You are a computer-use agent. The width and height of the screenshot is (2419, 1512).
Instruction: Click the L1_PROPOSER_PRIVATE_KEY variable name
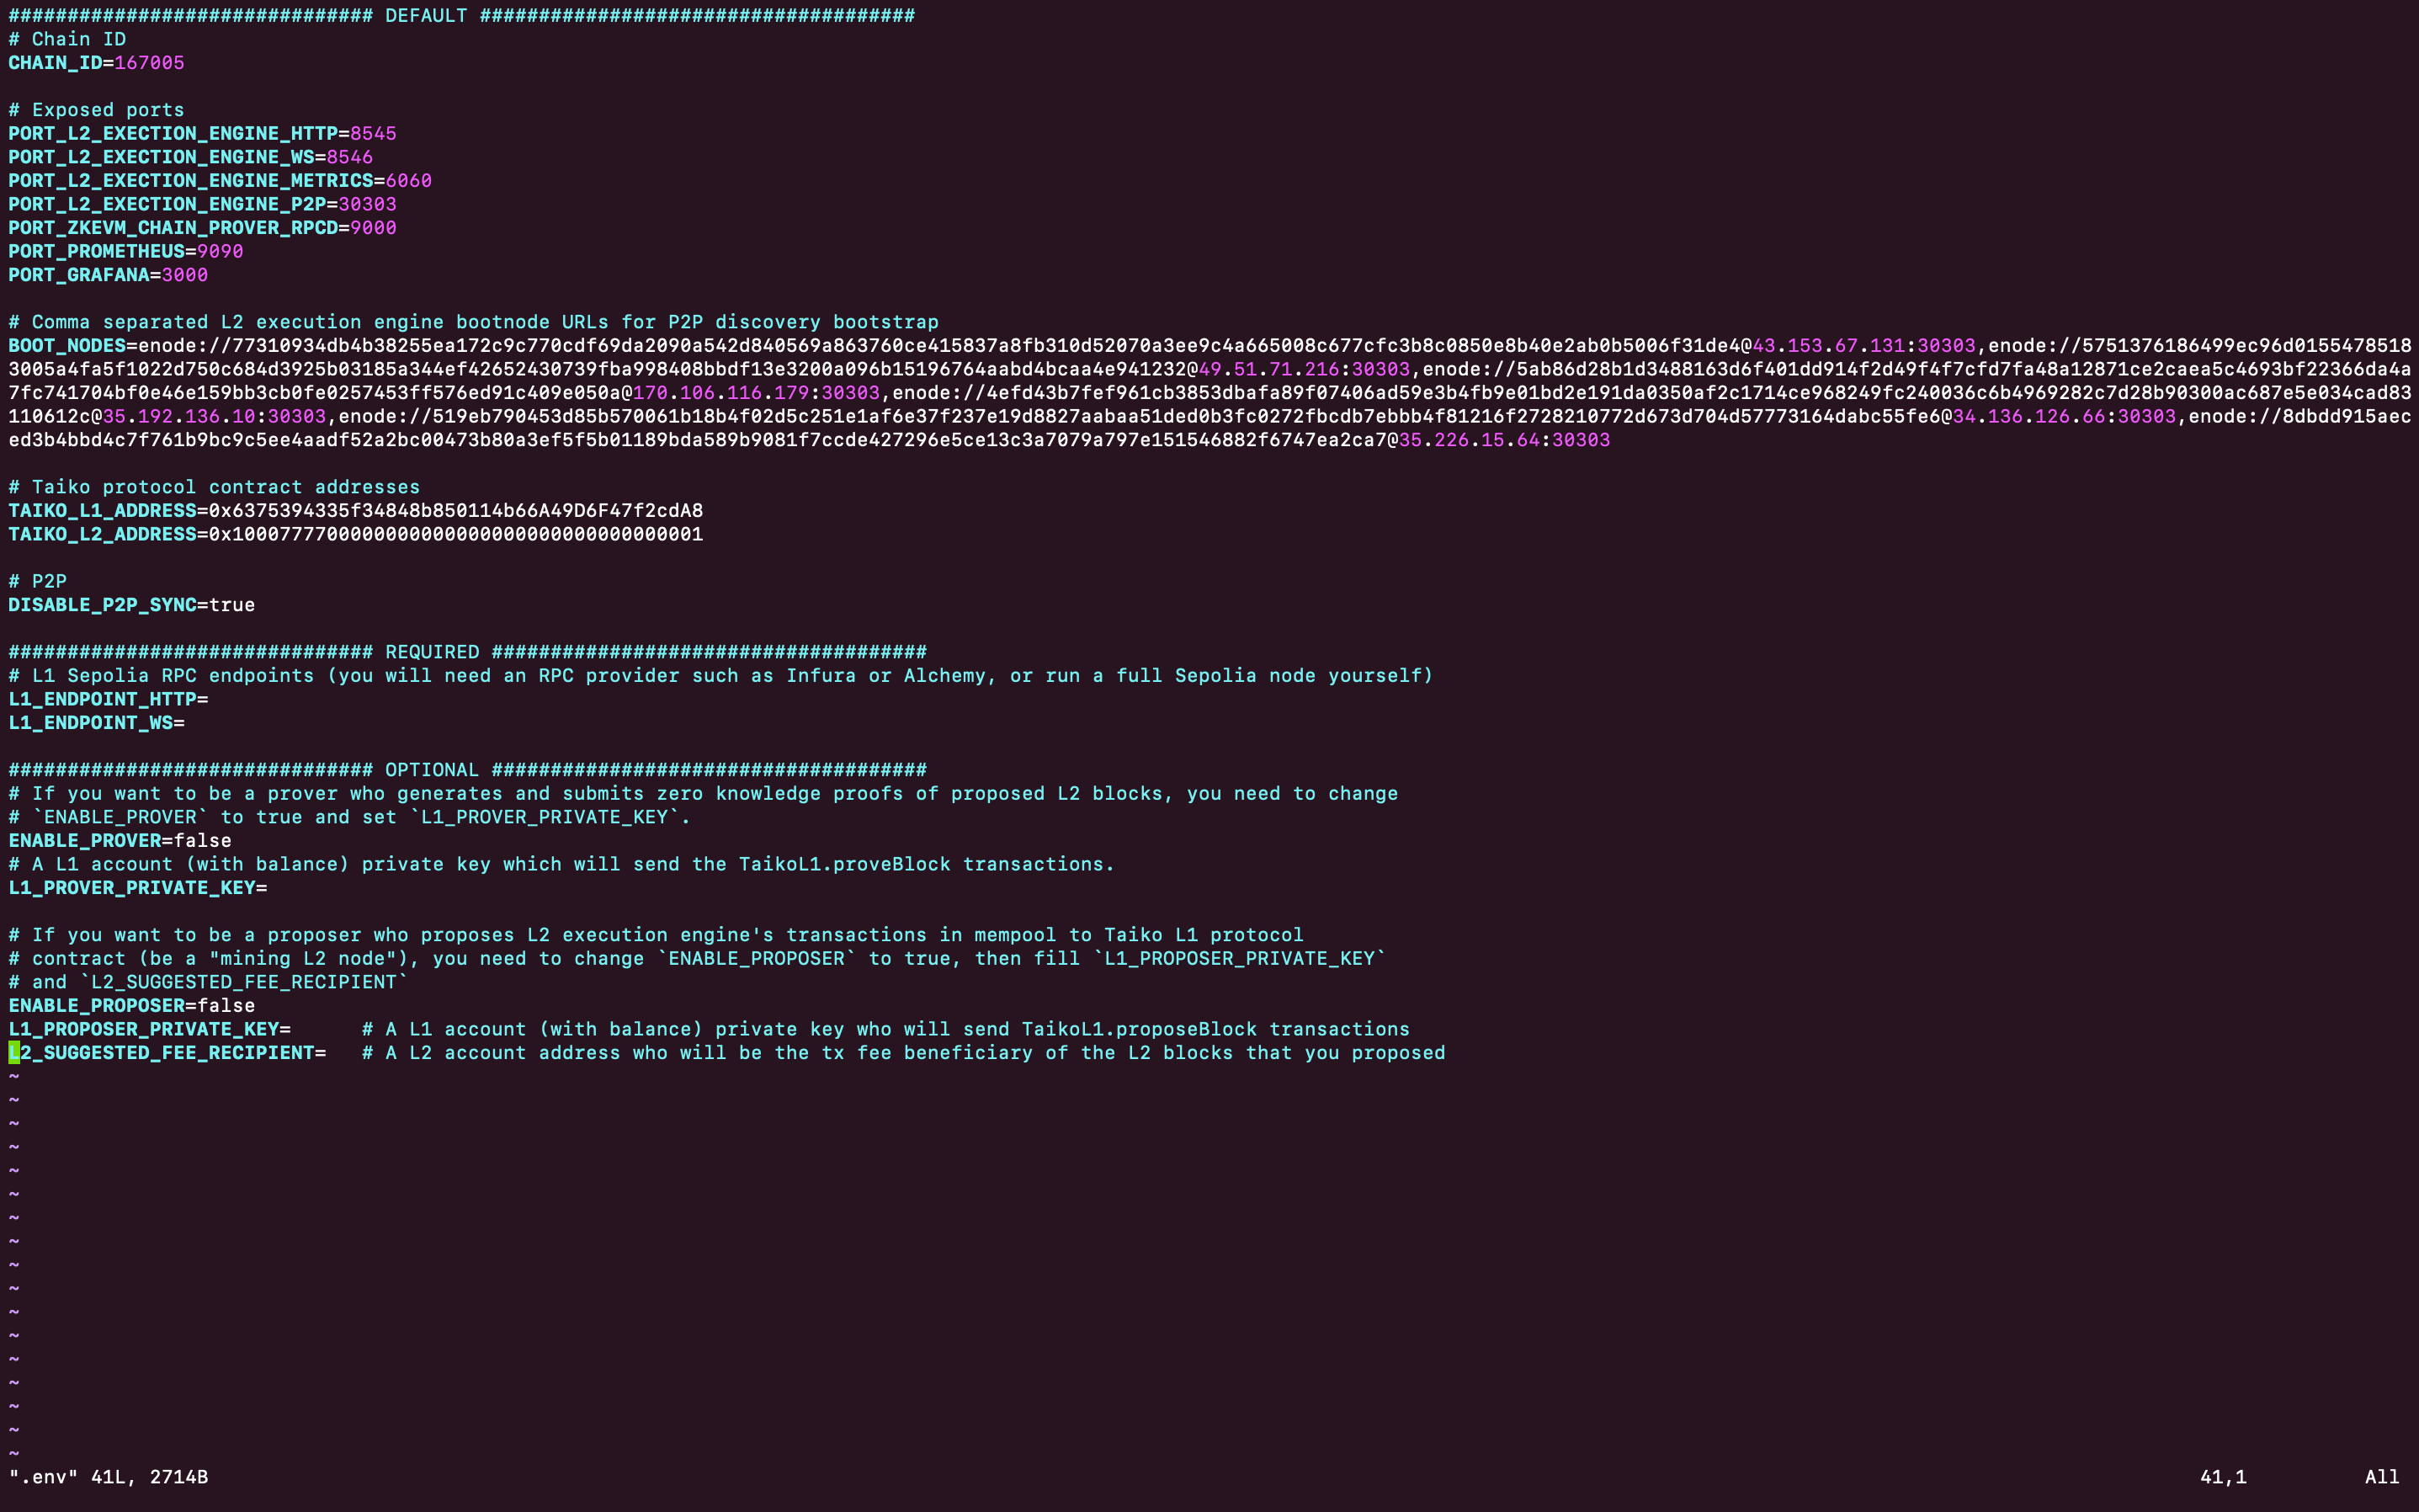(144, 1029)
